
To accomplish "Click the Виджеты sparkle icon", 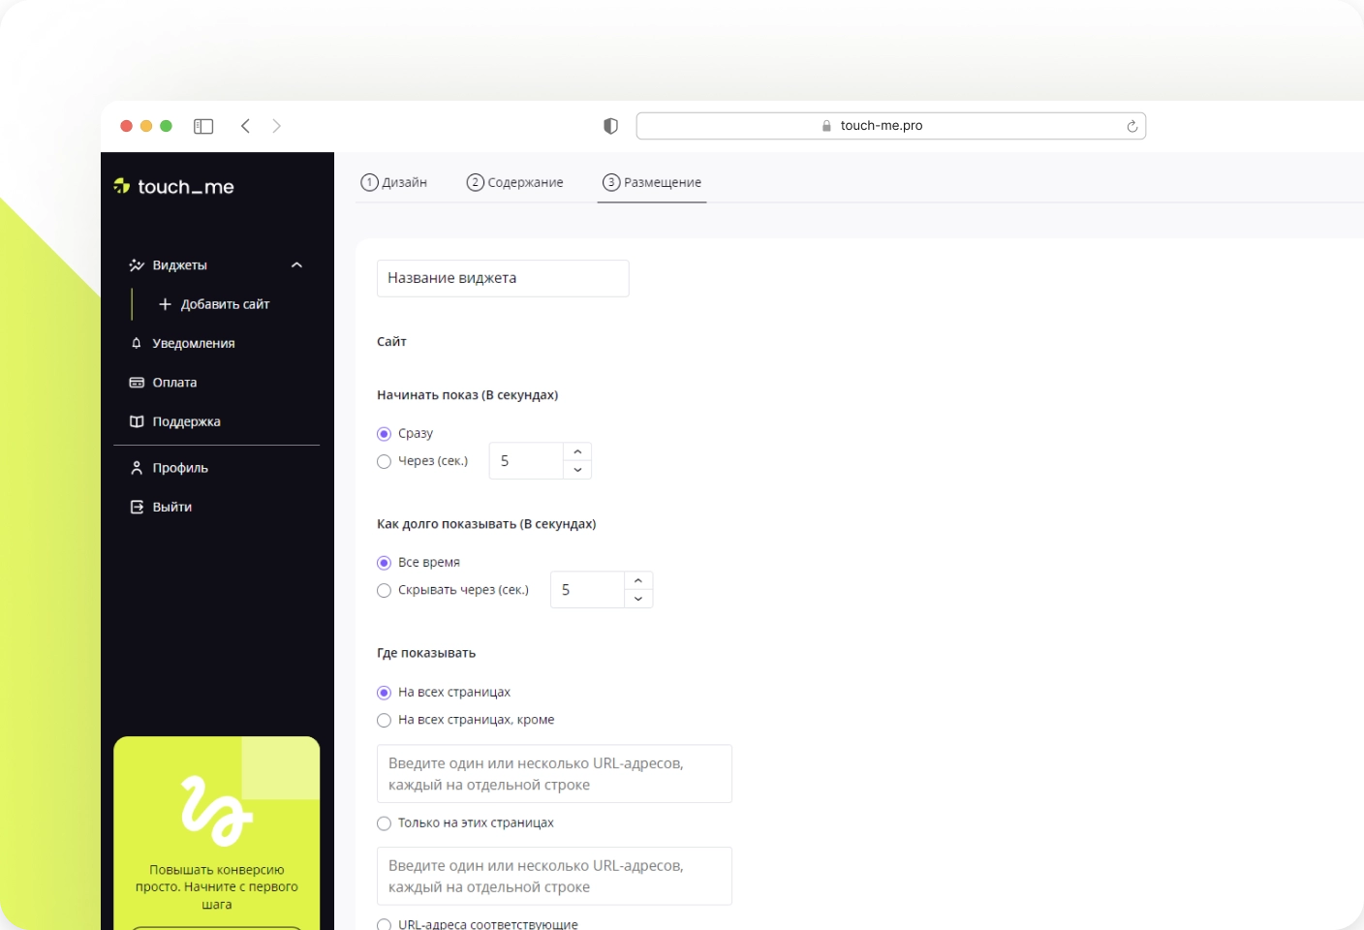I will tap(137, 265).
